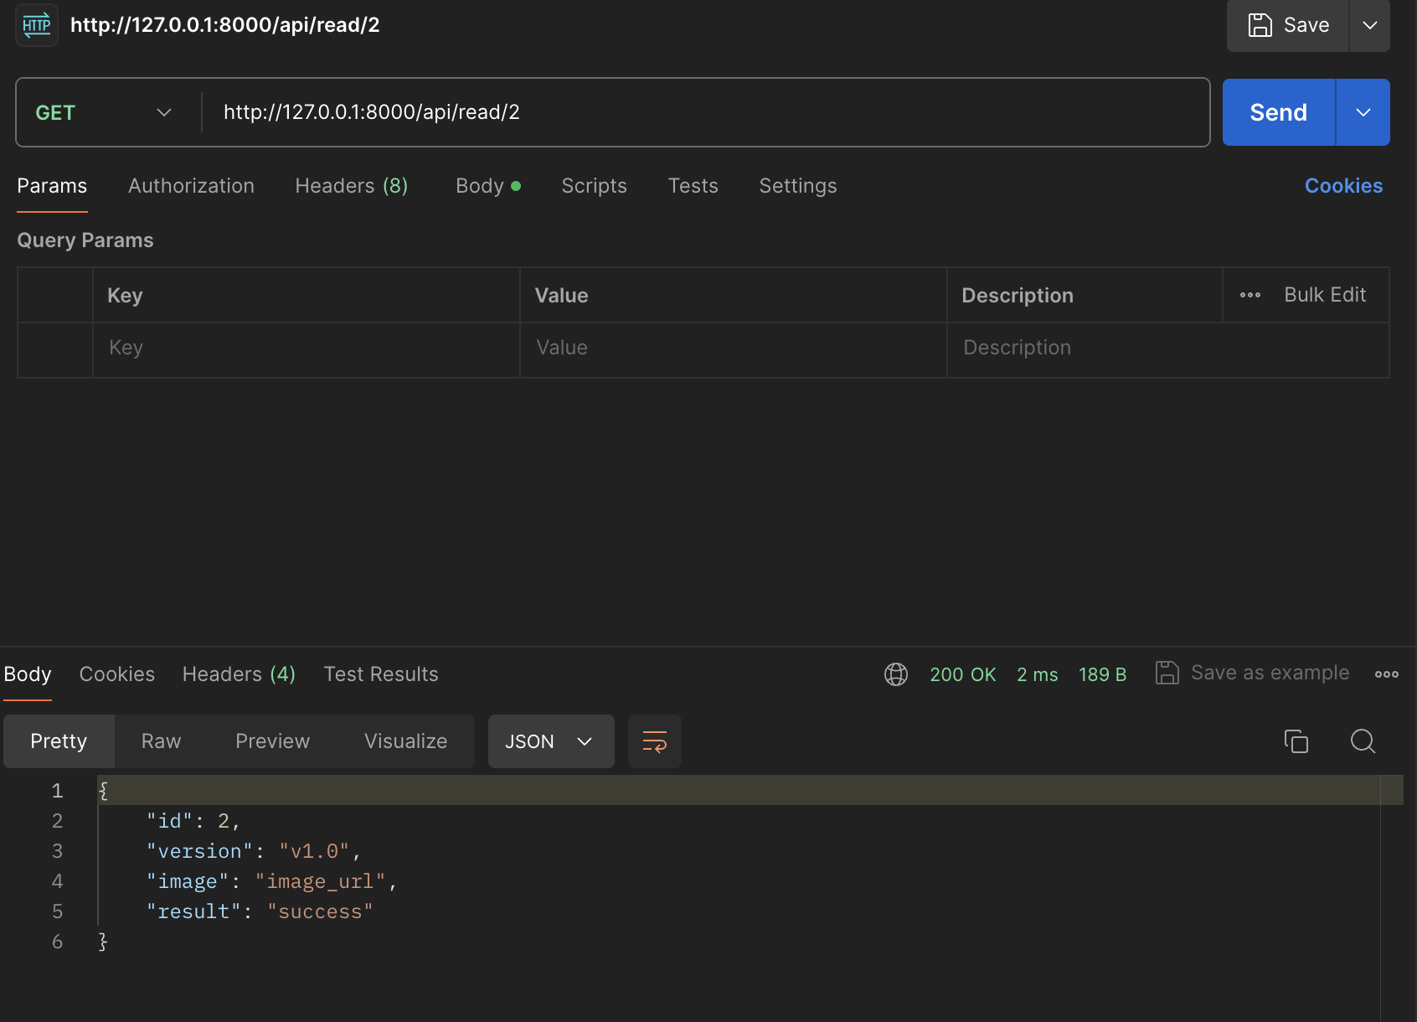Switch to the Scripts tab
Image resolution: width=1417 pixels, height=1022 pixels.
pos(594,186)
